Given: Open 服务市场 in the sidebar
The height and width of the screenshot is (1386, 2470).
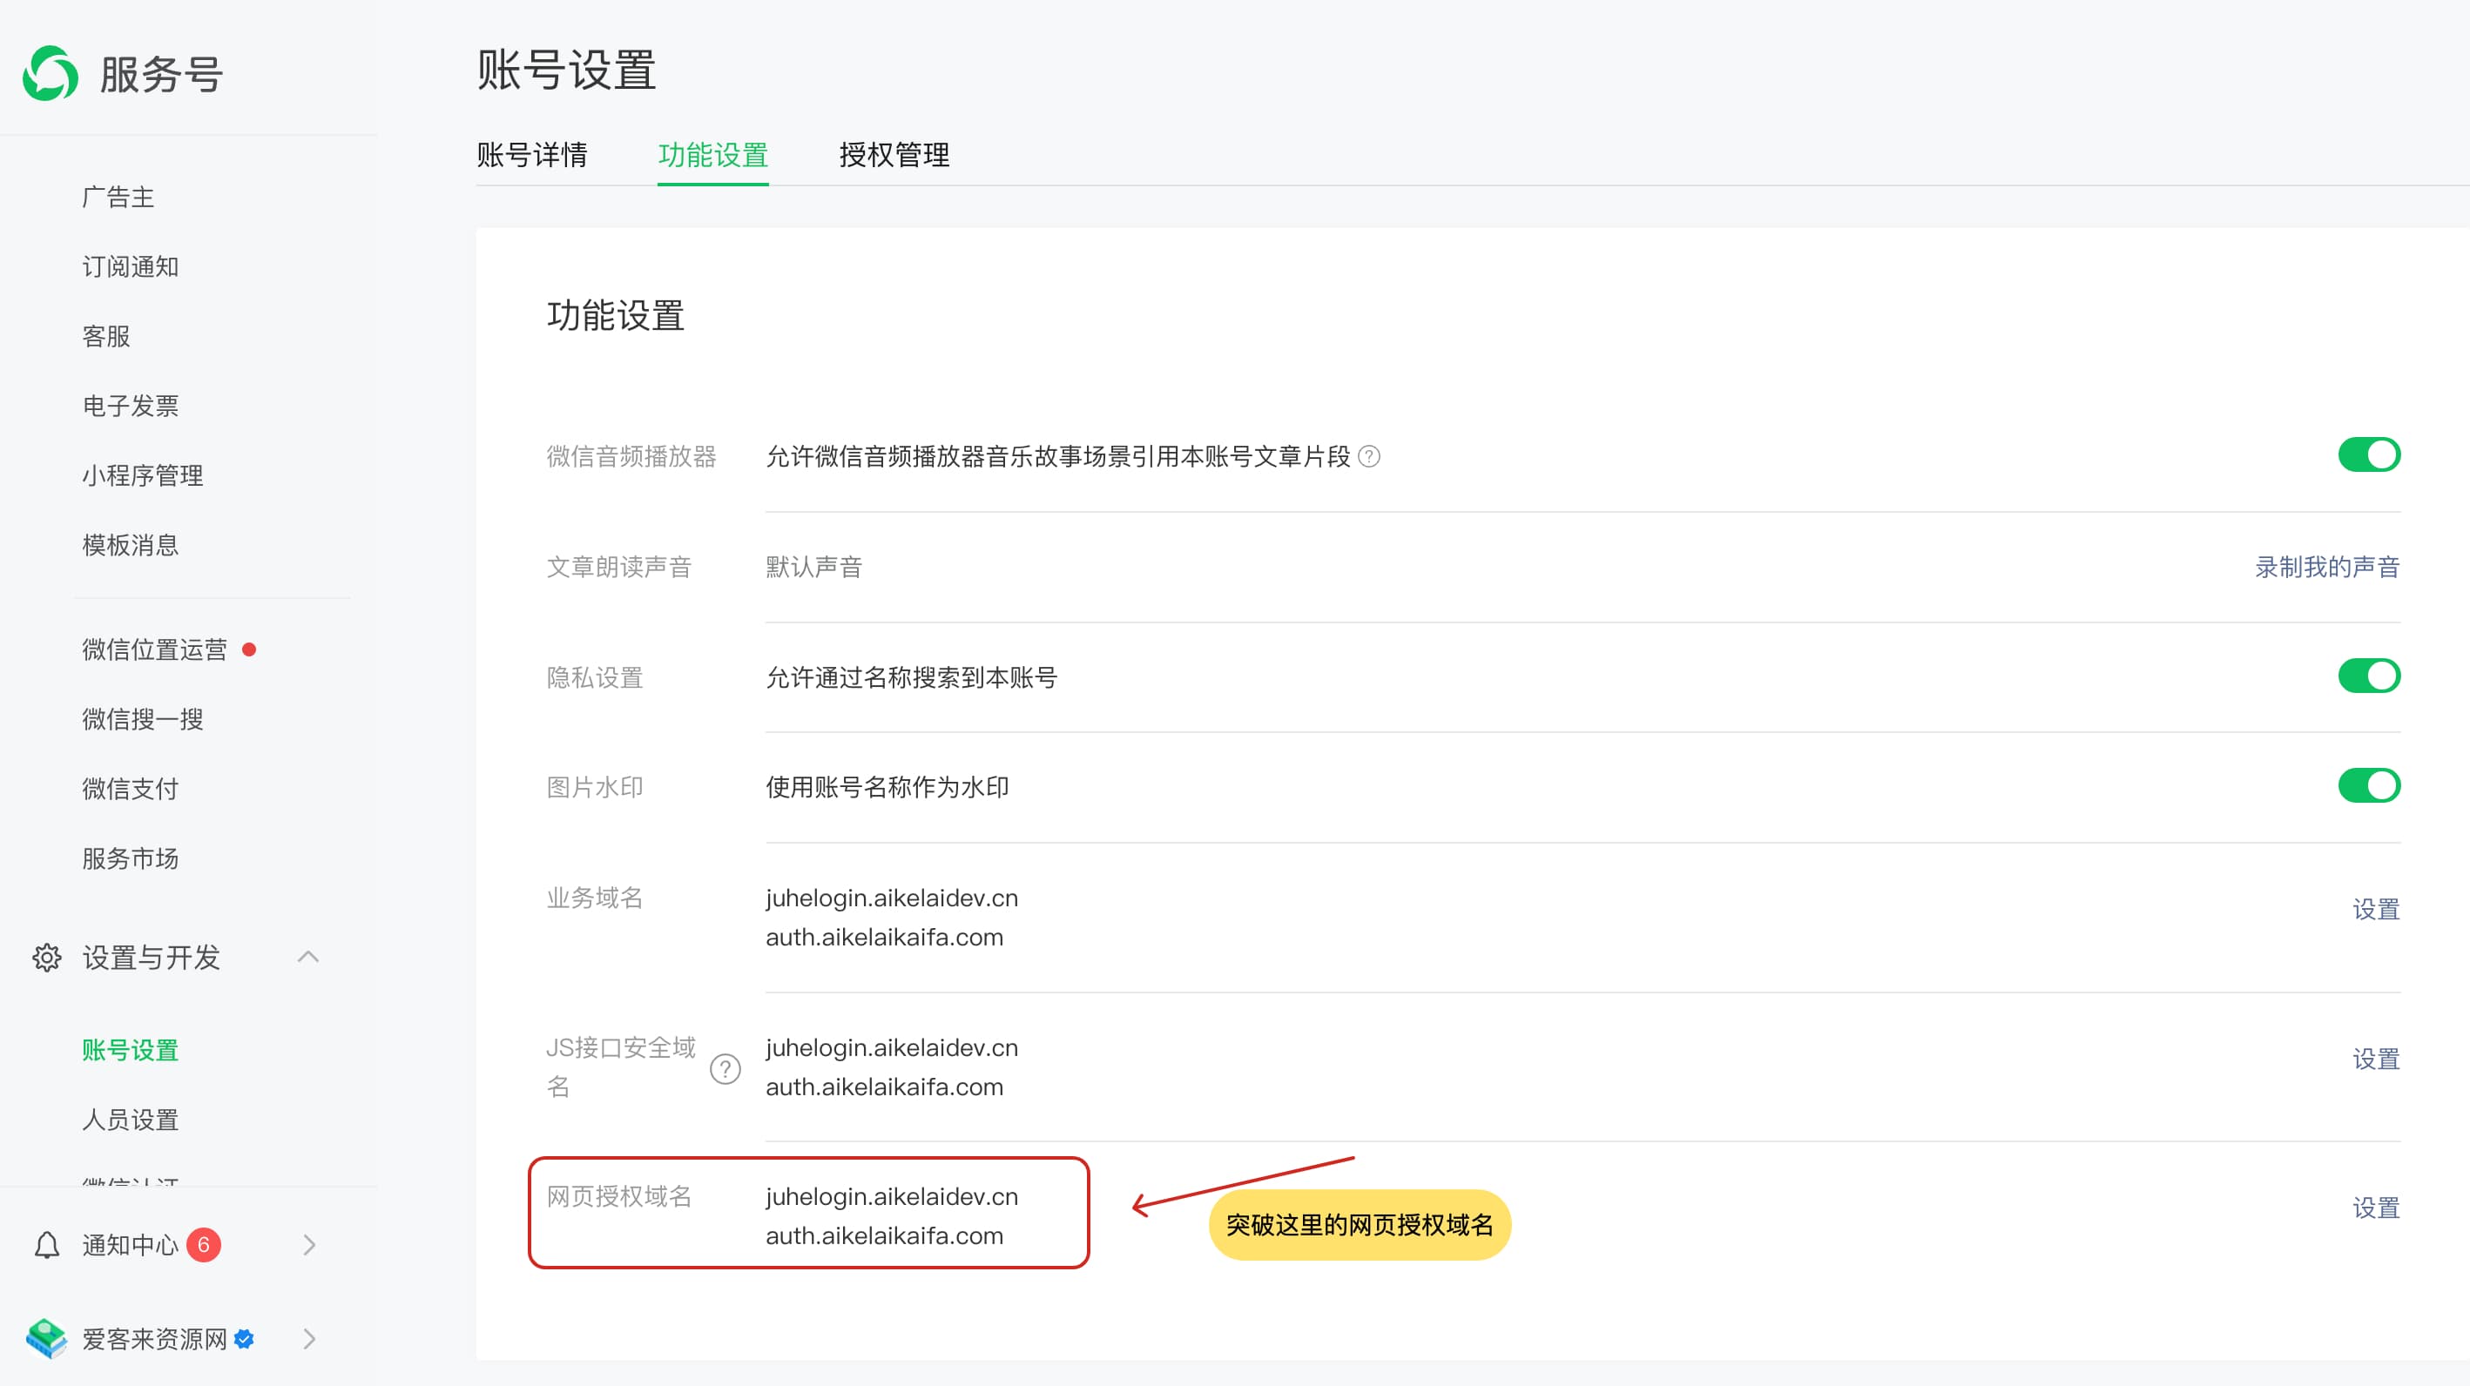Looking at the screenshot, I should 131,858.
